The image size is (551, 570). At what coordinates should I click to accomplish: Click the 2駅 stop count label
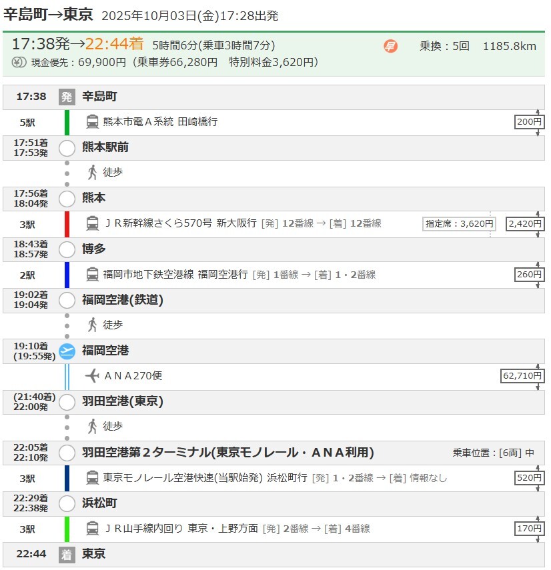pos(27,275)
